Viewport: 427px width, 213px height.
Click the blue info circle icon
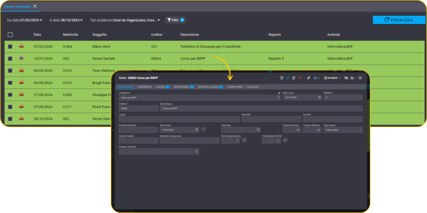point(315,78)
